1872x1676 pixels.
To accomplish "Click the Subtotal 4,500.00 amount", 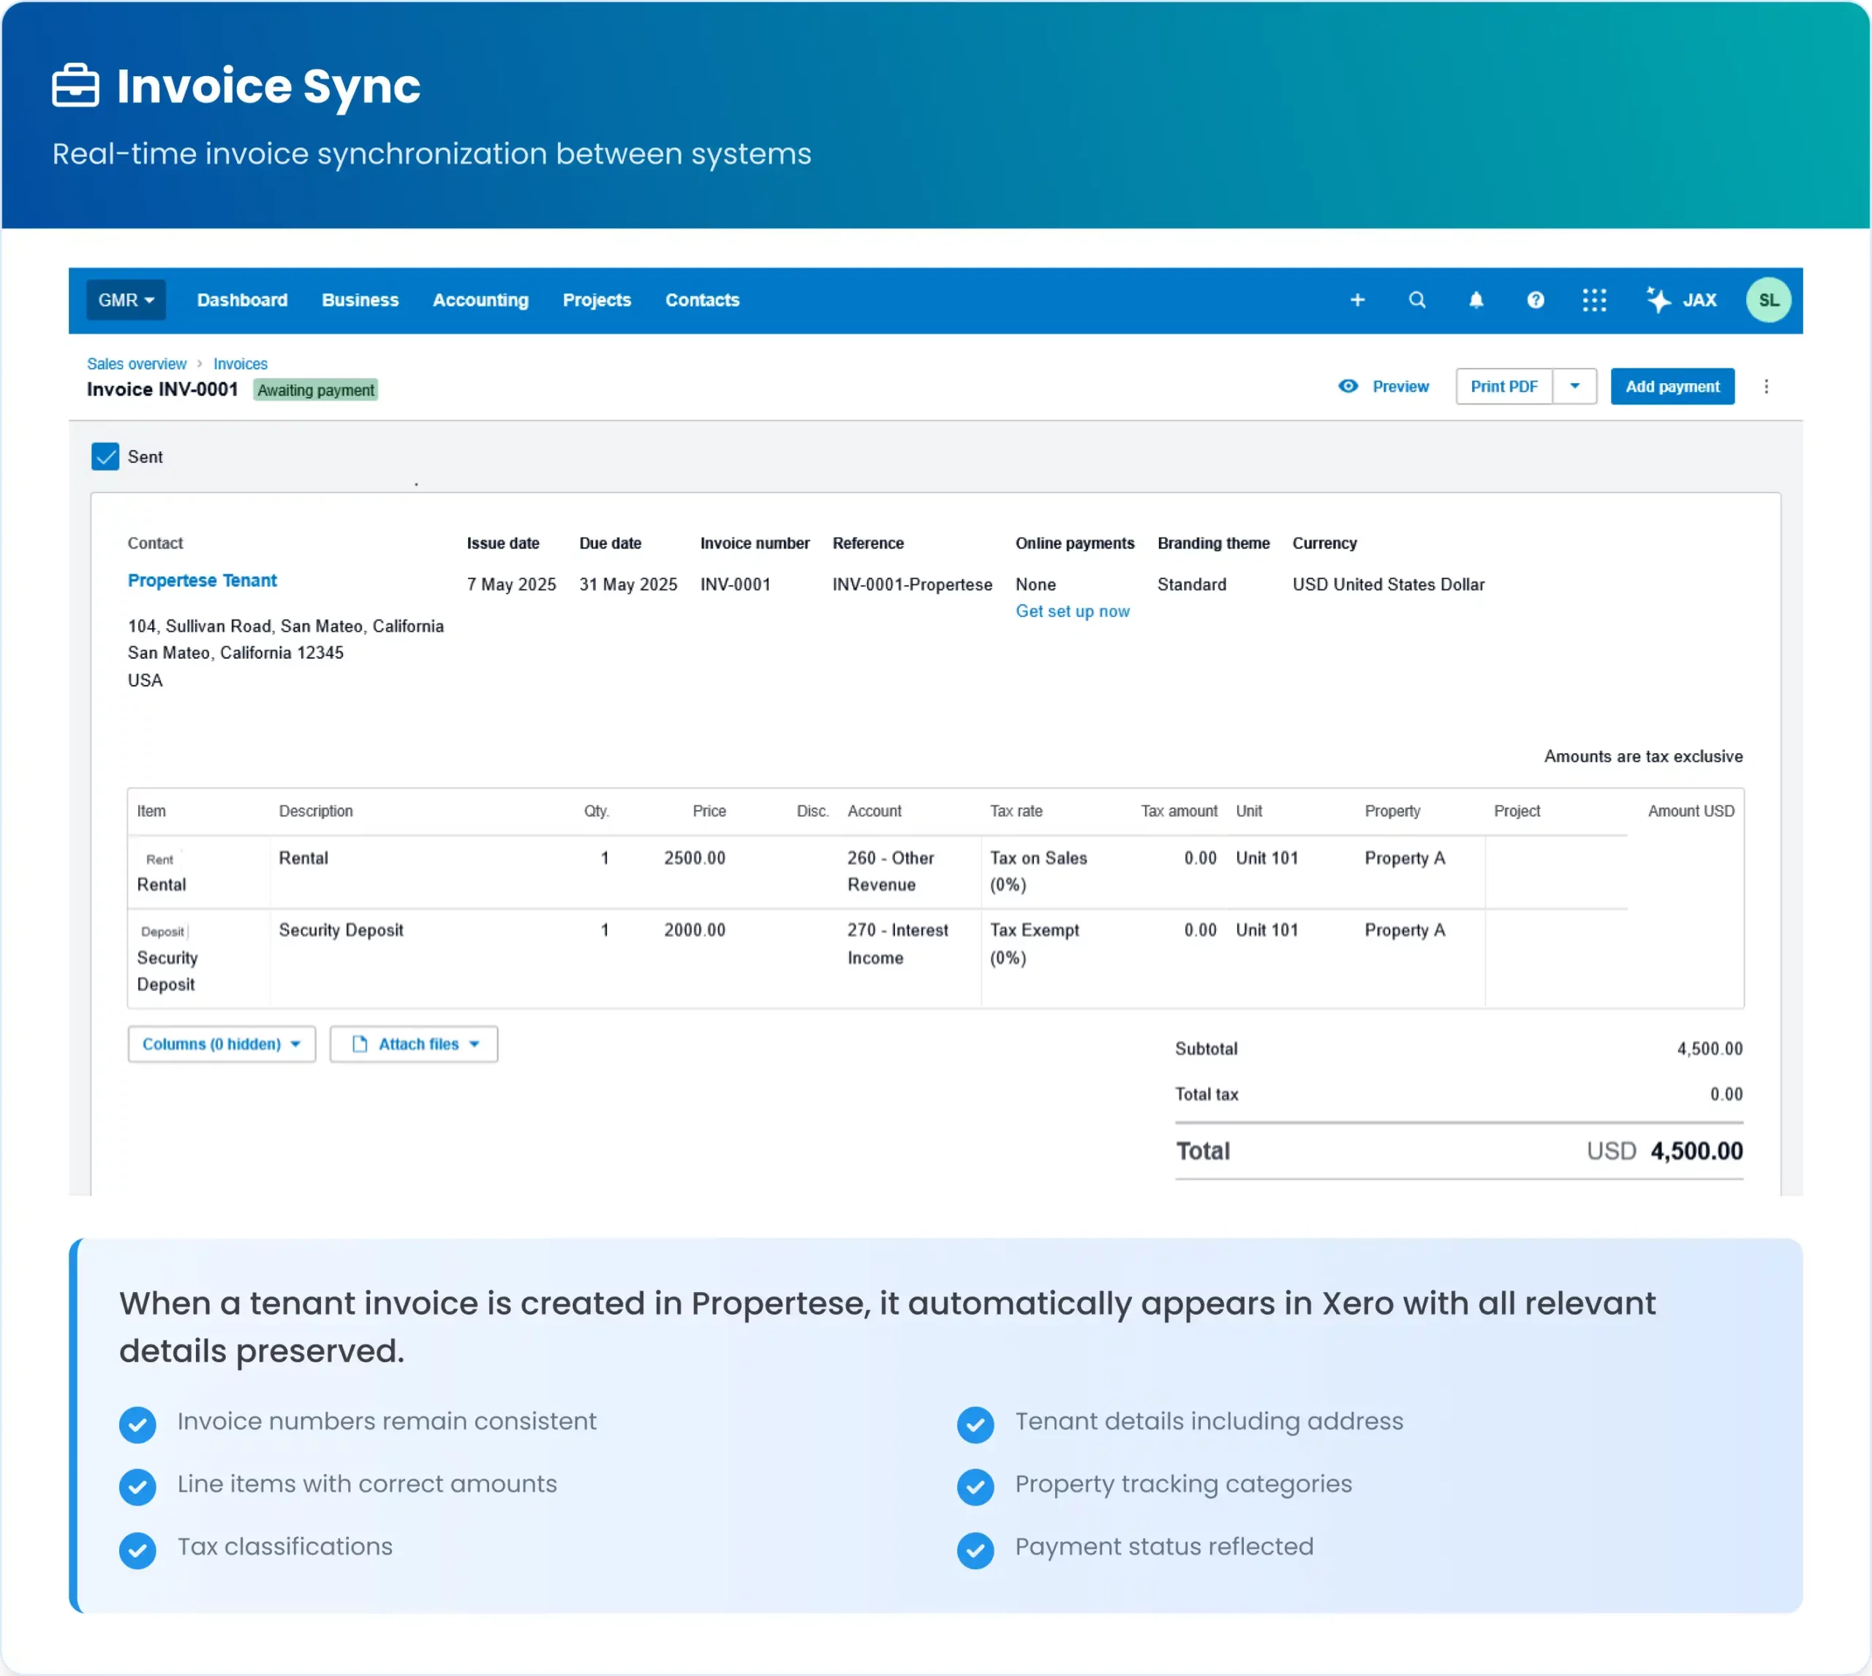I will pos(1709,1048).
